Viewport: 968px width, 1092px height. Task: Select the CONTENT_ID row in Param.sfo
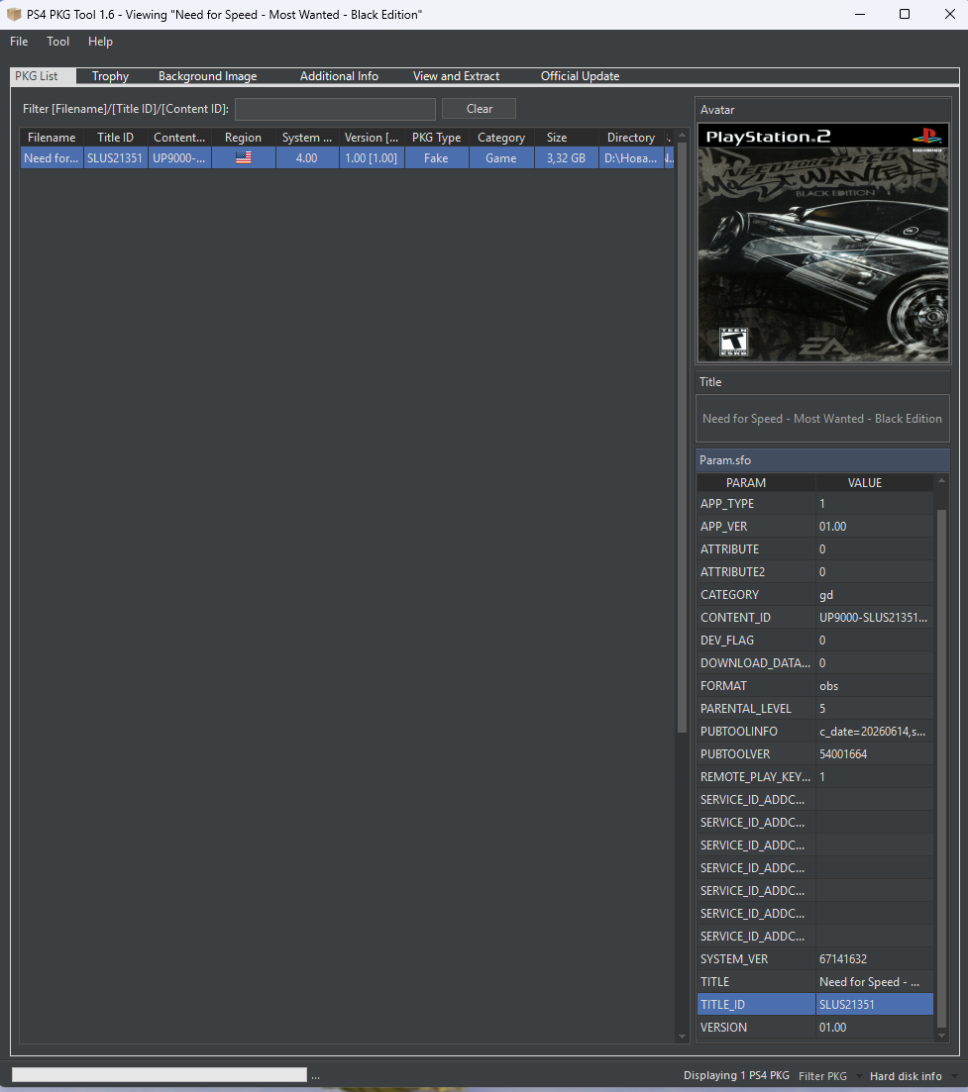click(x=815, y=618)
